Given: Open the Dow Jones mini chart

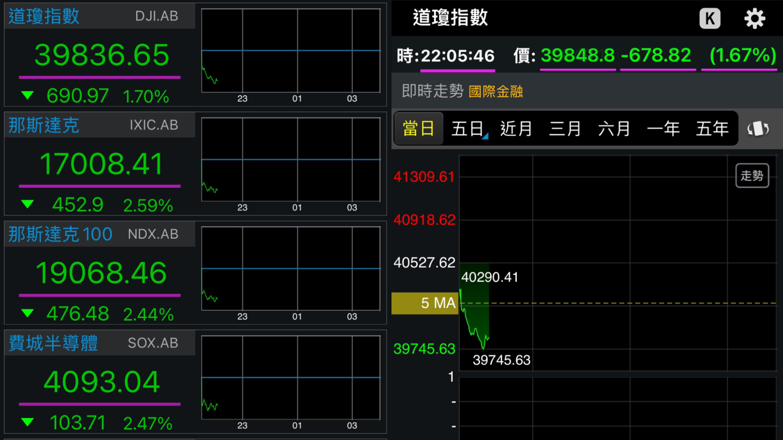Looking at the screenshot, I should (x=291, y=51).
